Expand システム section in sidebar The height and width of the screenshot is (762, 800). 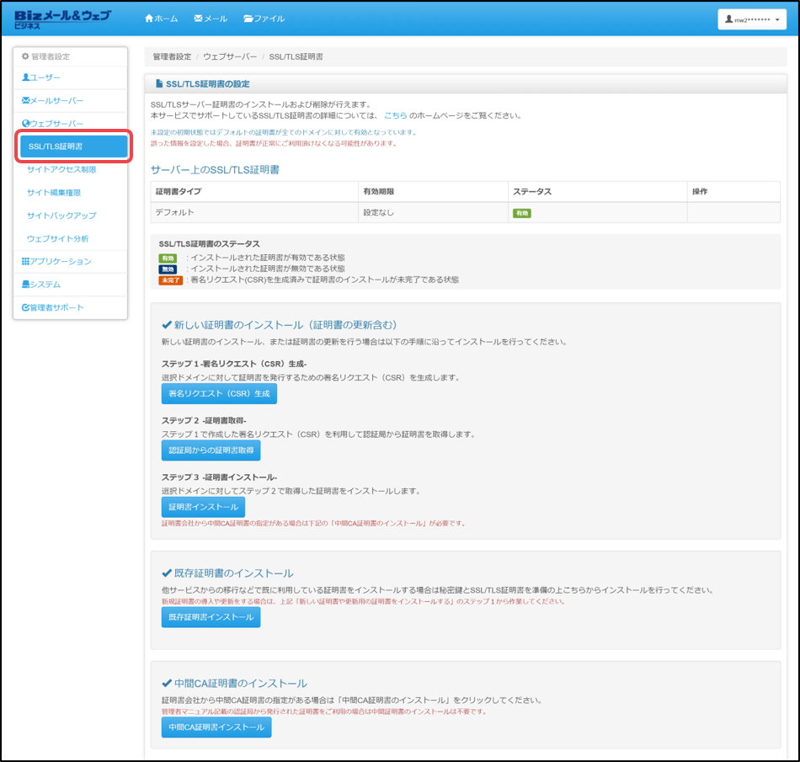click(x=41, y=285)
